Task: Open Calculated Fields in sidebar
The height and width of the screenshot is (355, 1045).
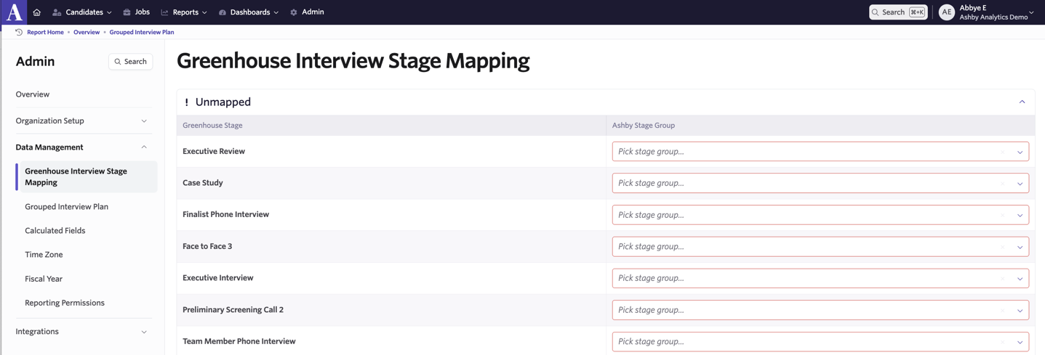Action: pos(55,231)
